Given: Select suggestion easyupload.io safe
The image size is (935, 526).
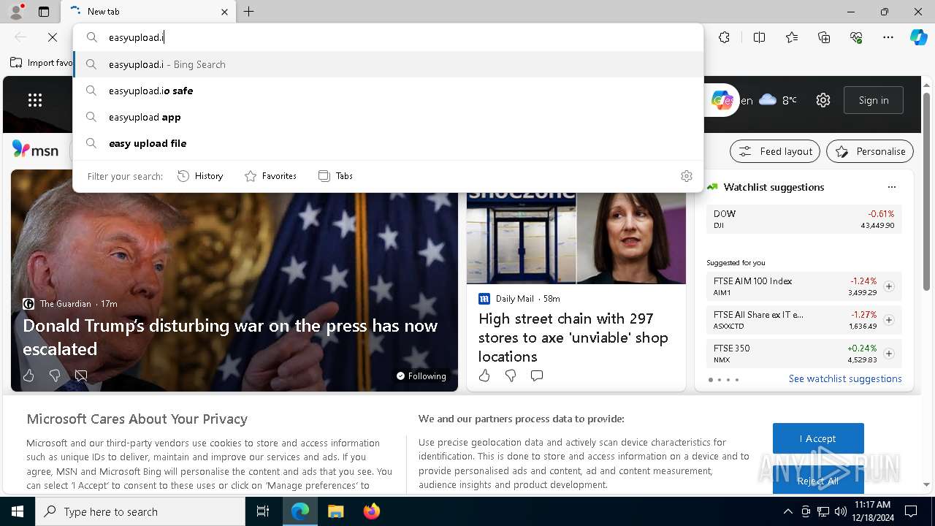Looking at the screenshot, I should click(x=388, y=91).
